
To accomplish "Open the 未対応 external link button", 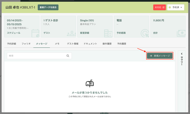I will pyautogui.click(x=159, y=7).
